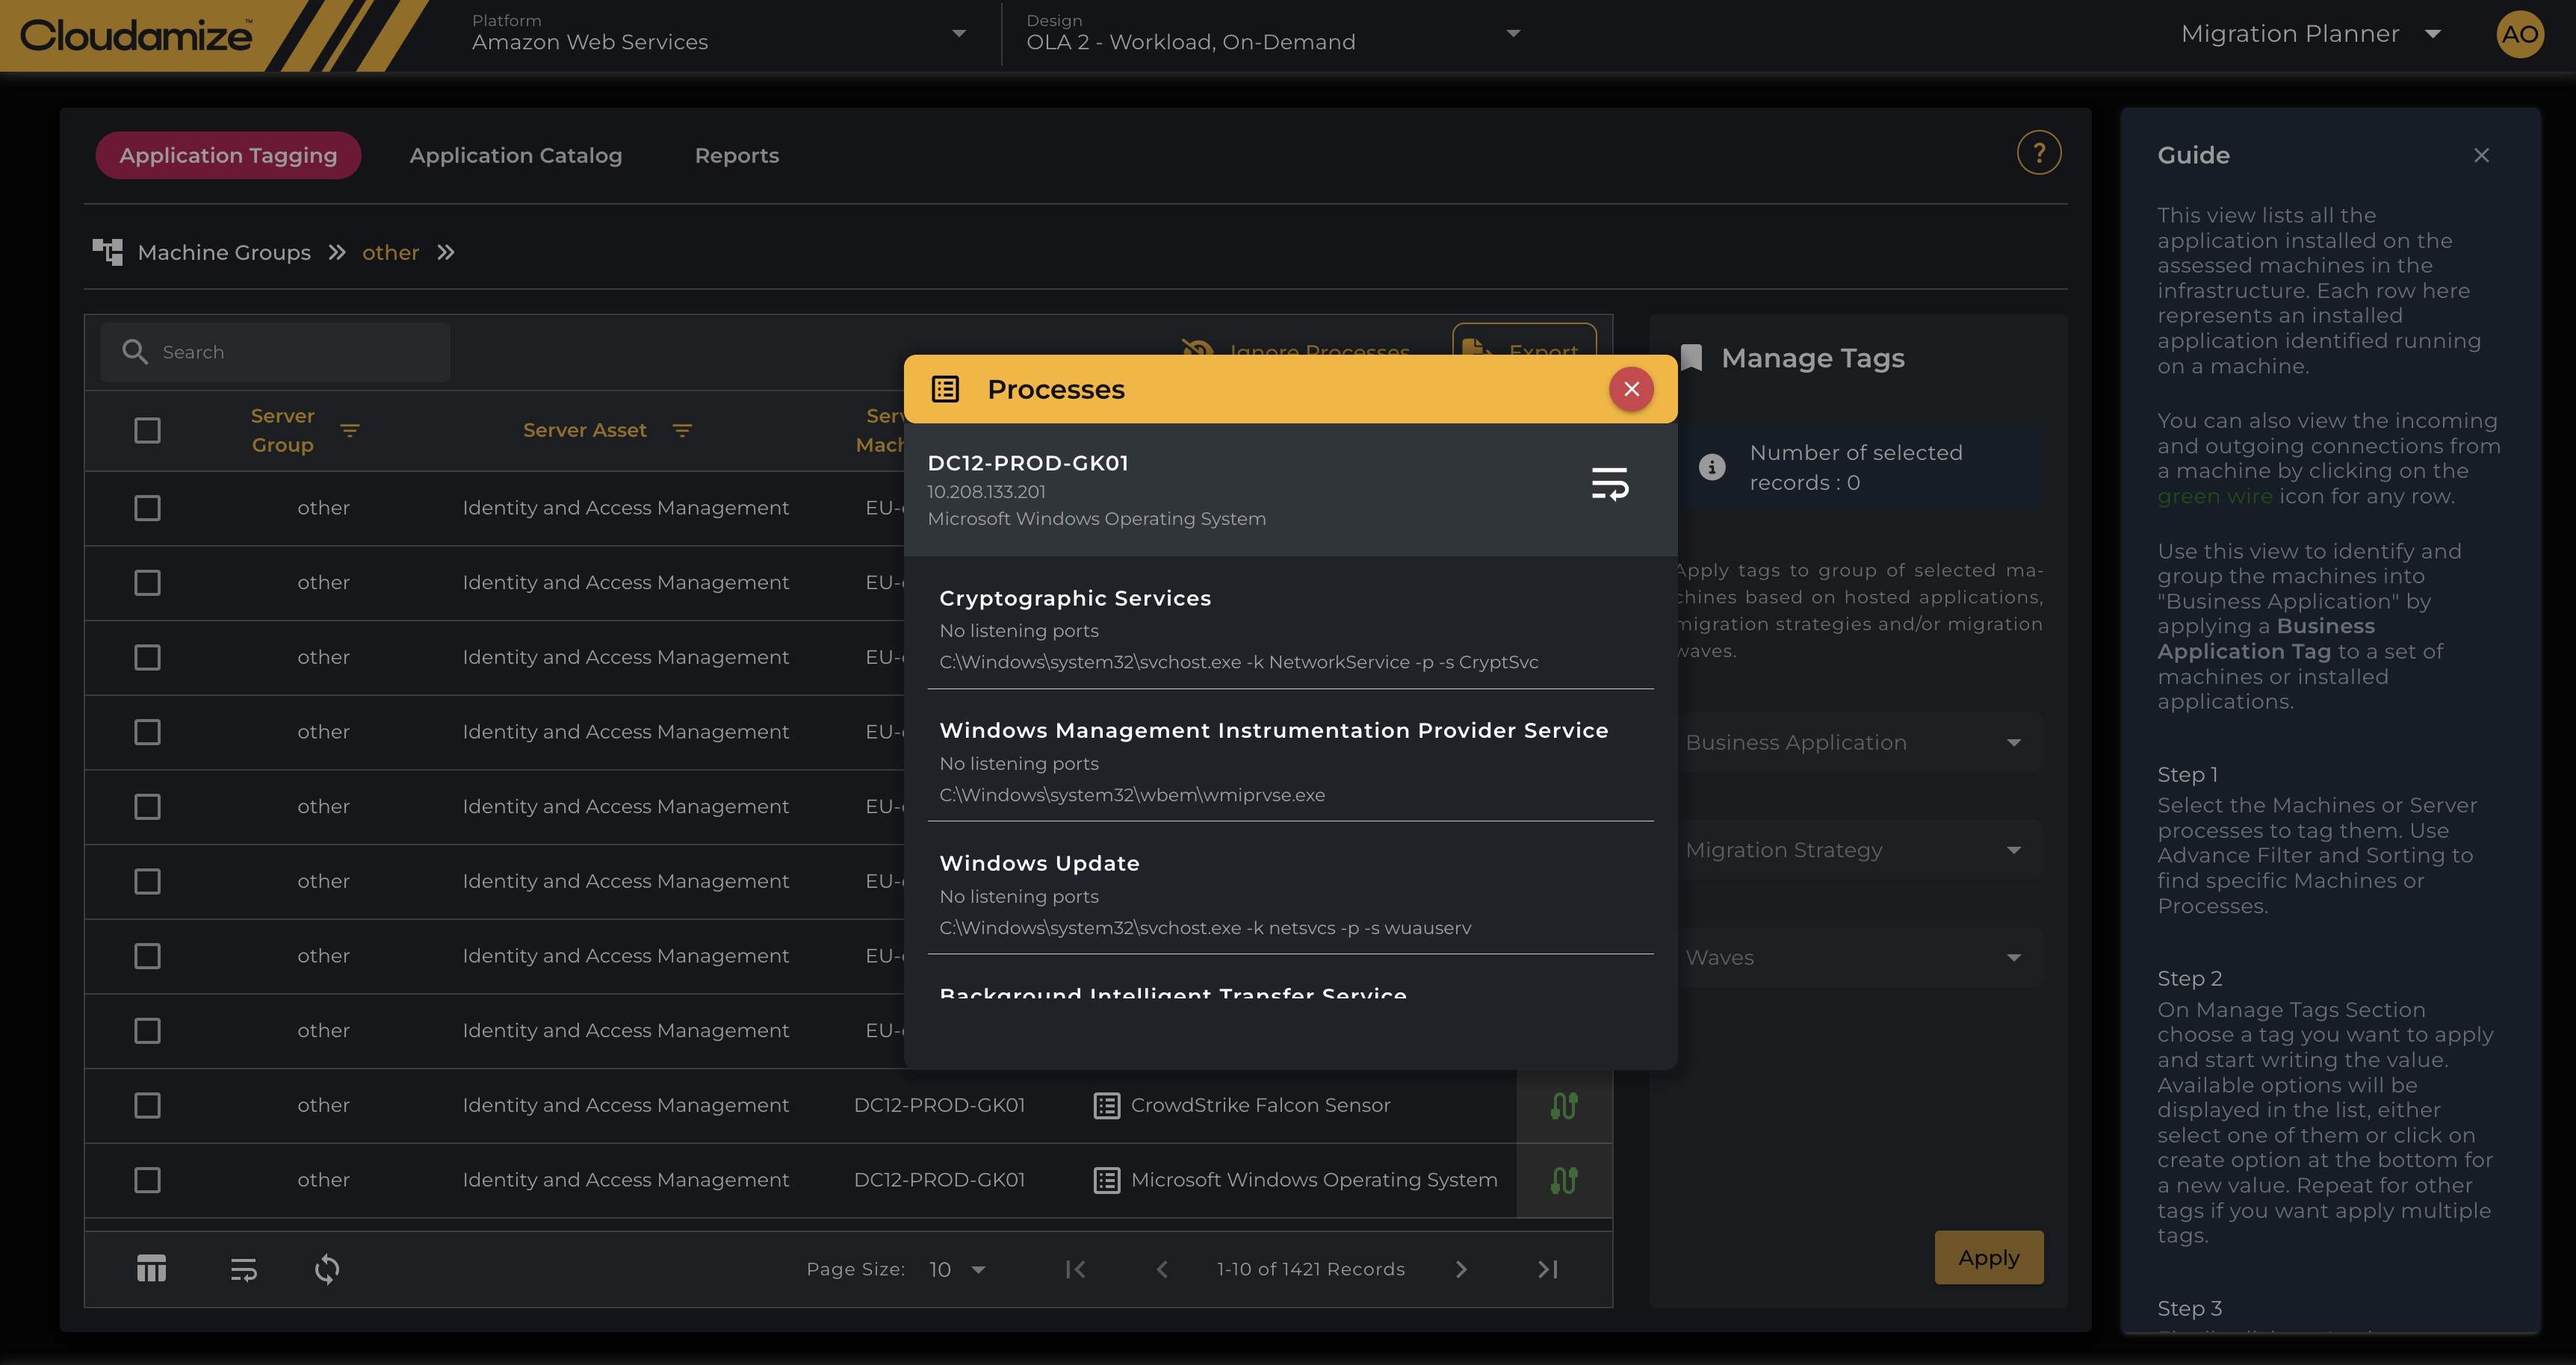Check the select-all header checkbox
This screenshot has height=1365, width=2576.
147,431
